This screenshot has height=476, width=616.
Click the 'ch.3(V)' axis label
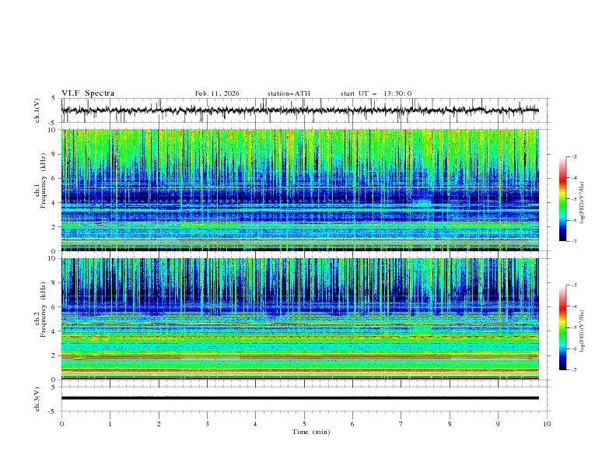coord(37,399)
